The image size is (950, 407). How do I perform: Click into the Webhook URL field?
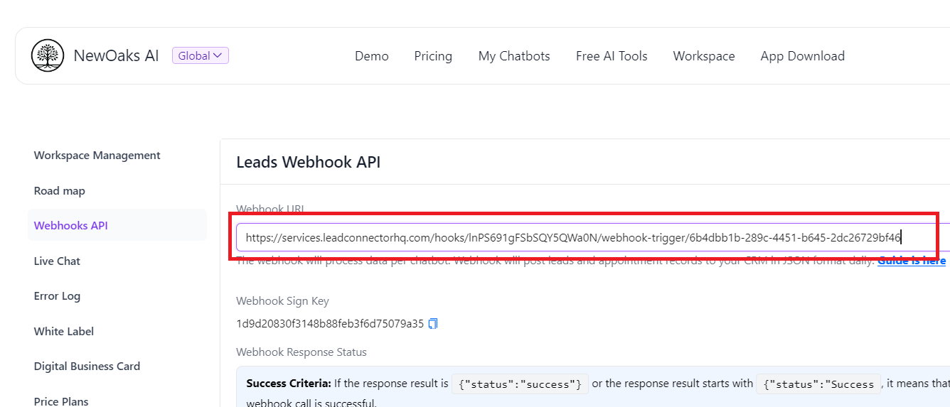point(569,237)
